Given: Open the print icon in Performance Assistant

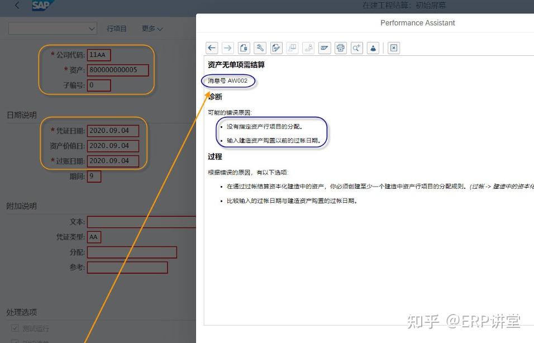Looking at the screenshot, I should (341, 48).
